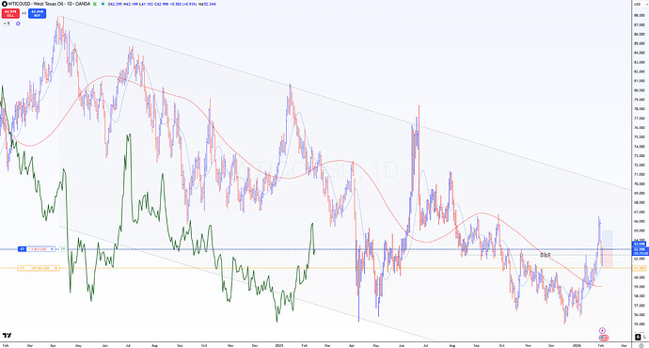Click the blue EP order label box
This screenshot has height=348, width=649.
[x=22, y=249]
